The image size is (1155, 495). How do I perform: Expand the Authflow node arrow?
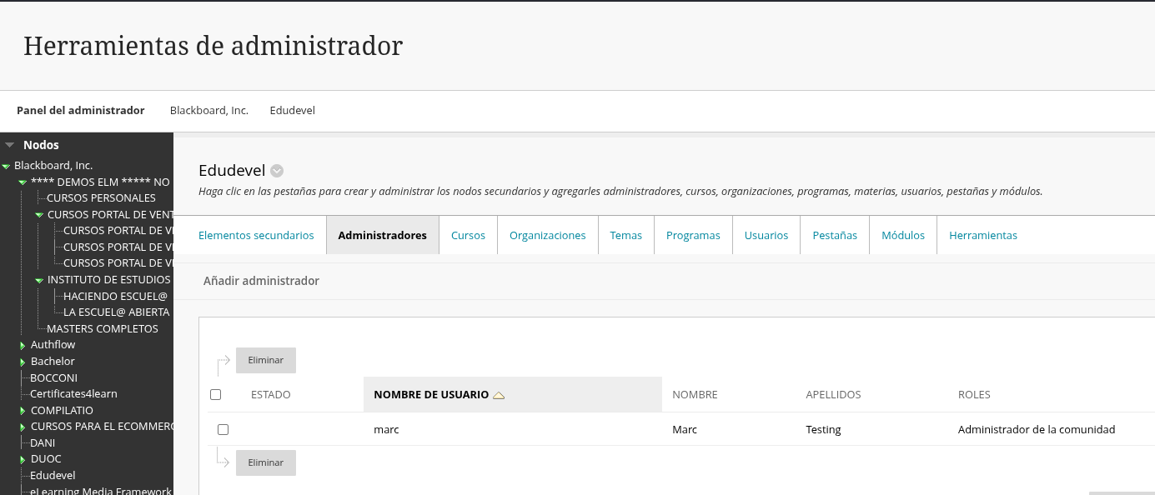click(23, 345)
